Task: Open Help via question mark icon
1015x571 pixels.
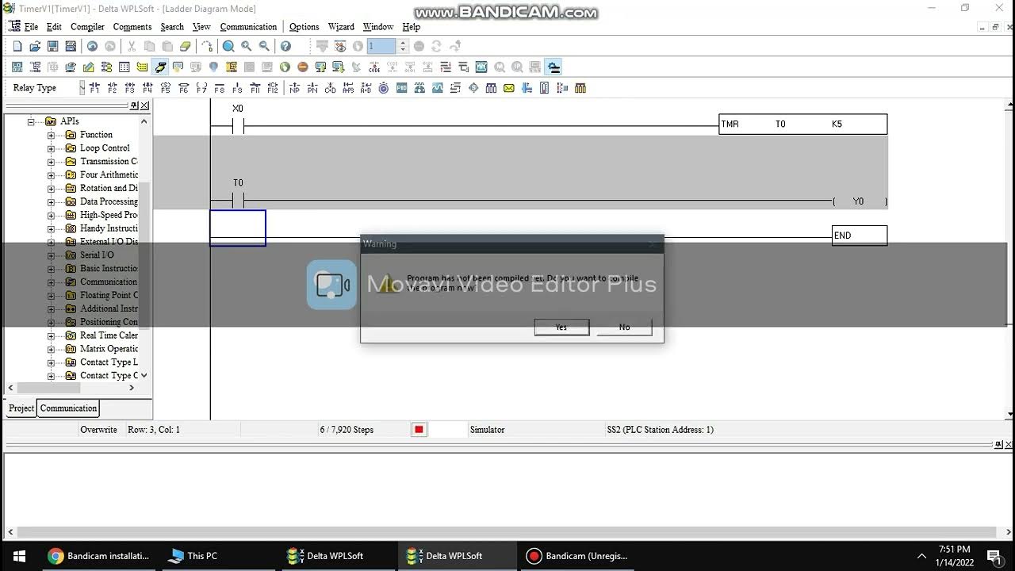Action: [285, 47]
